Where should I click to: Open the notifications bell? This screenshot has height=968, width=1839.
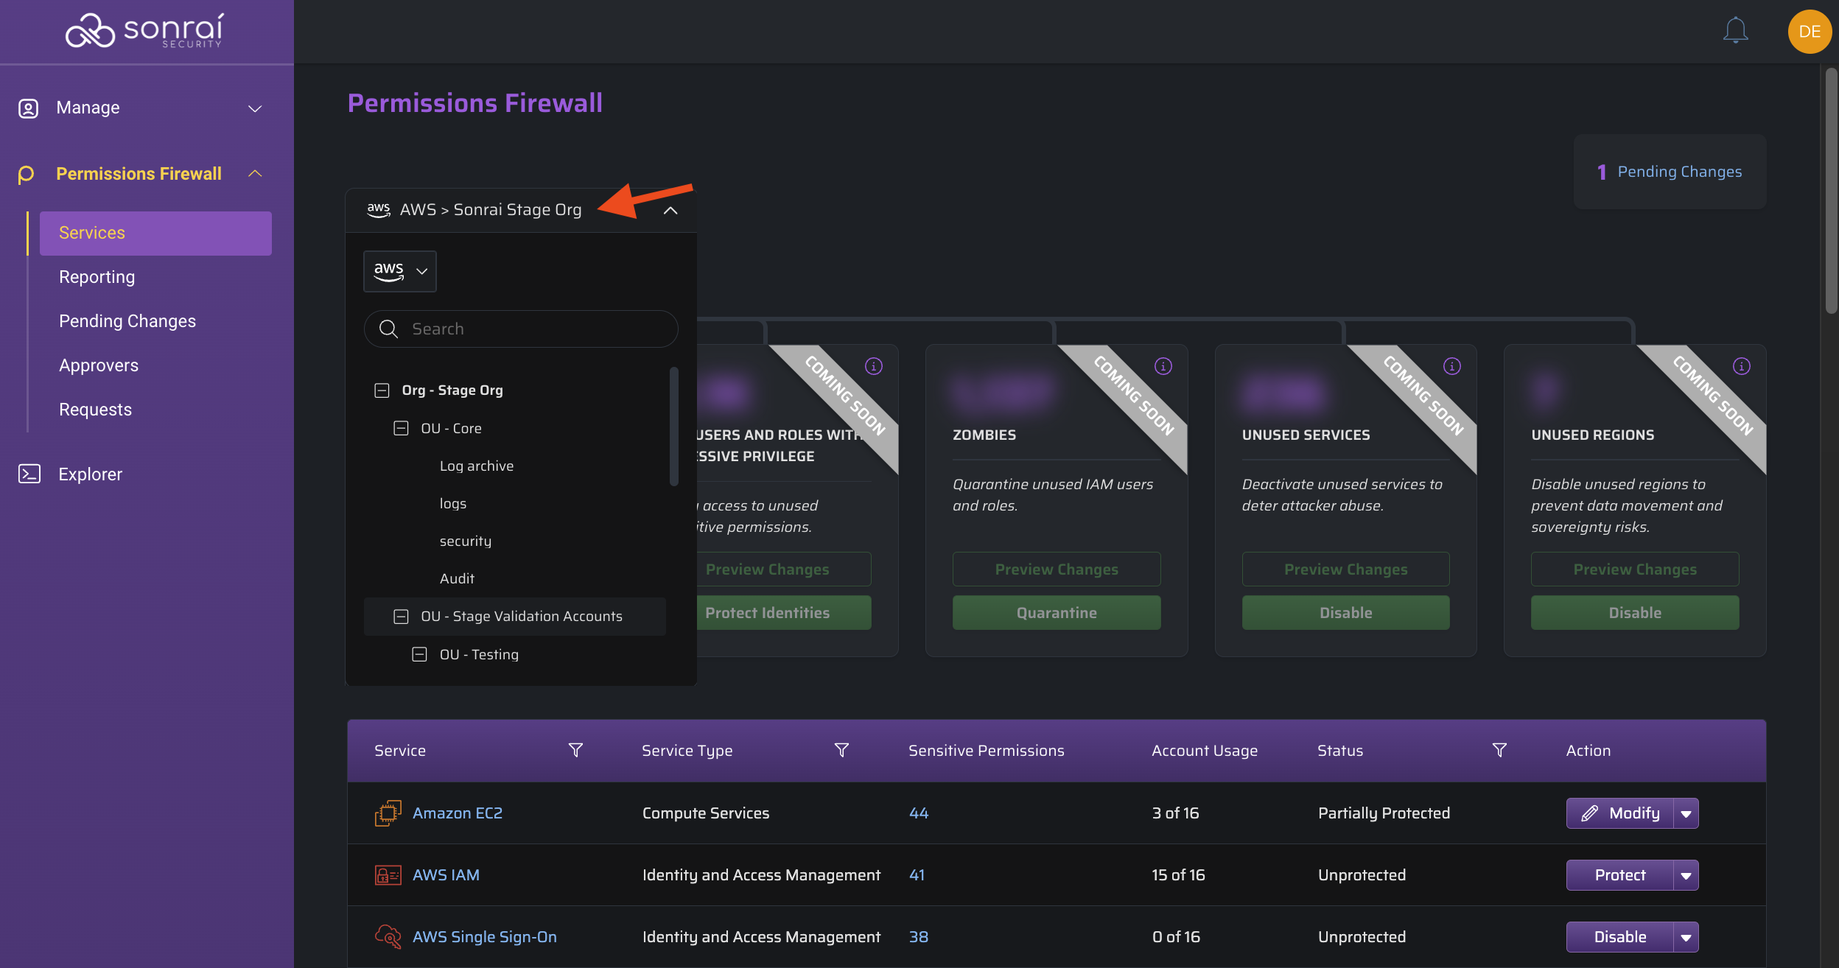click(x=1735, y=31)
